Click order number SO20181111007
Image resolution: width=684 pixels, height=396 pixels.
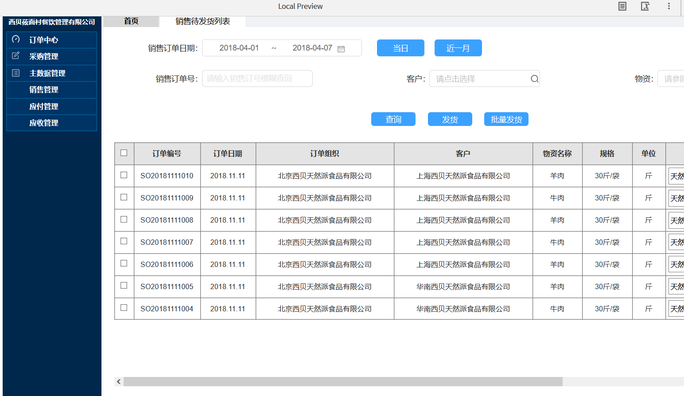[x=167, y=242]
